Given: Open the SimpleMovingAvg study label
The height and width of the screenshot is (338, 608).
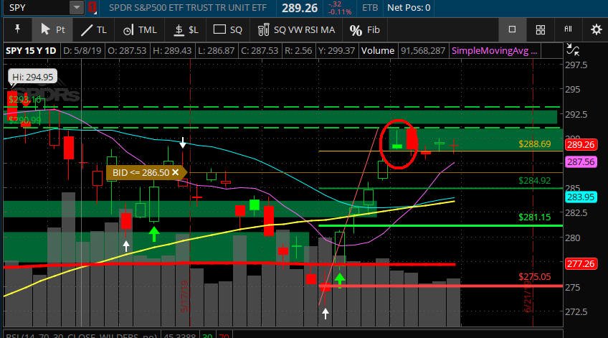Looking at the screenshot, I should (x=495, y=51).
